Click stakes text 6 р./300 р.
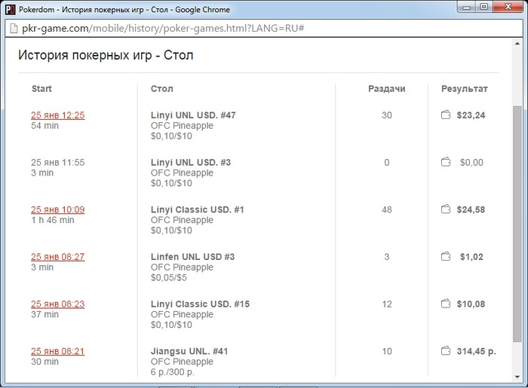 coord(173,372)
